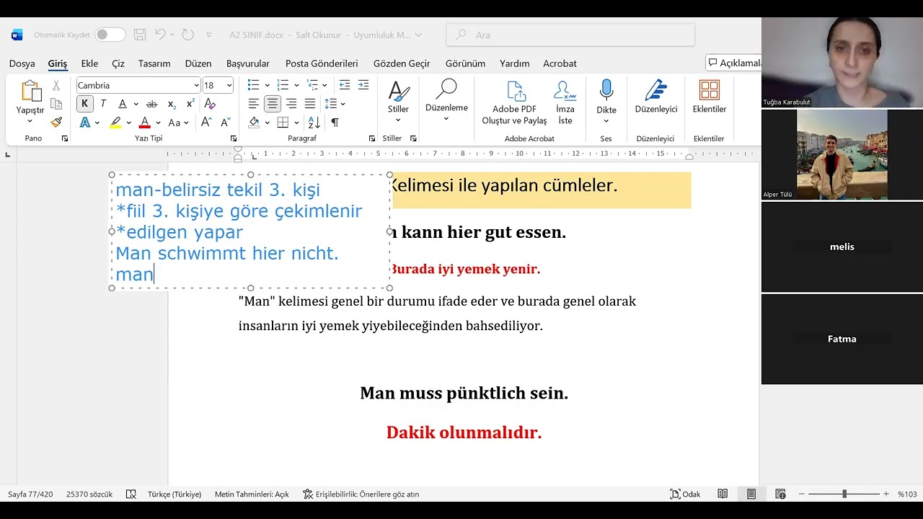Sort with the A-Z sort icon
This screenshot has width=923, height=519.
click(x=314, y=123)
